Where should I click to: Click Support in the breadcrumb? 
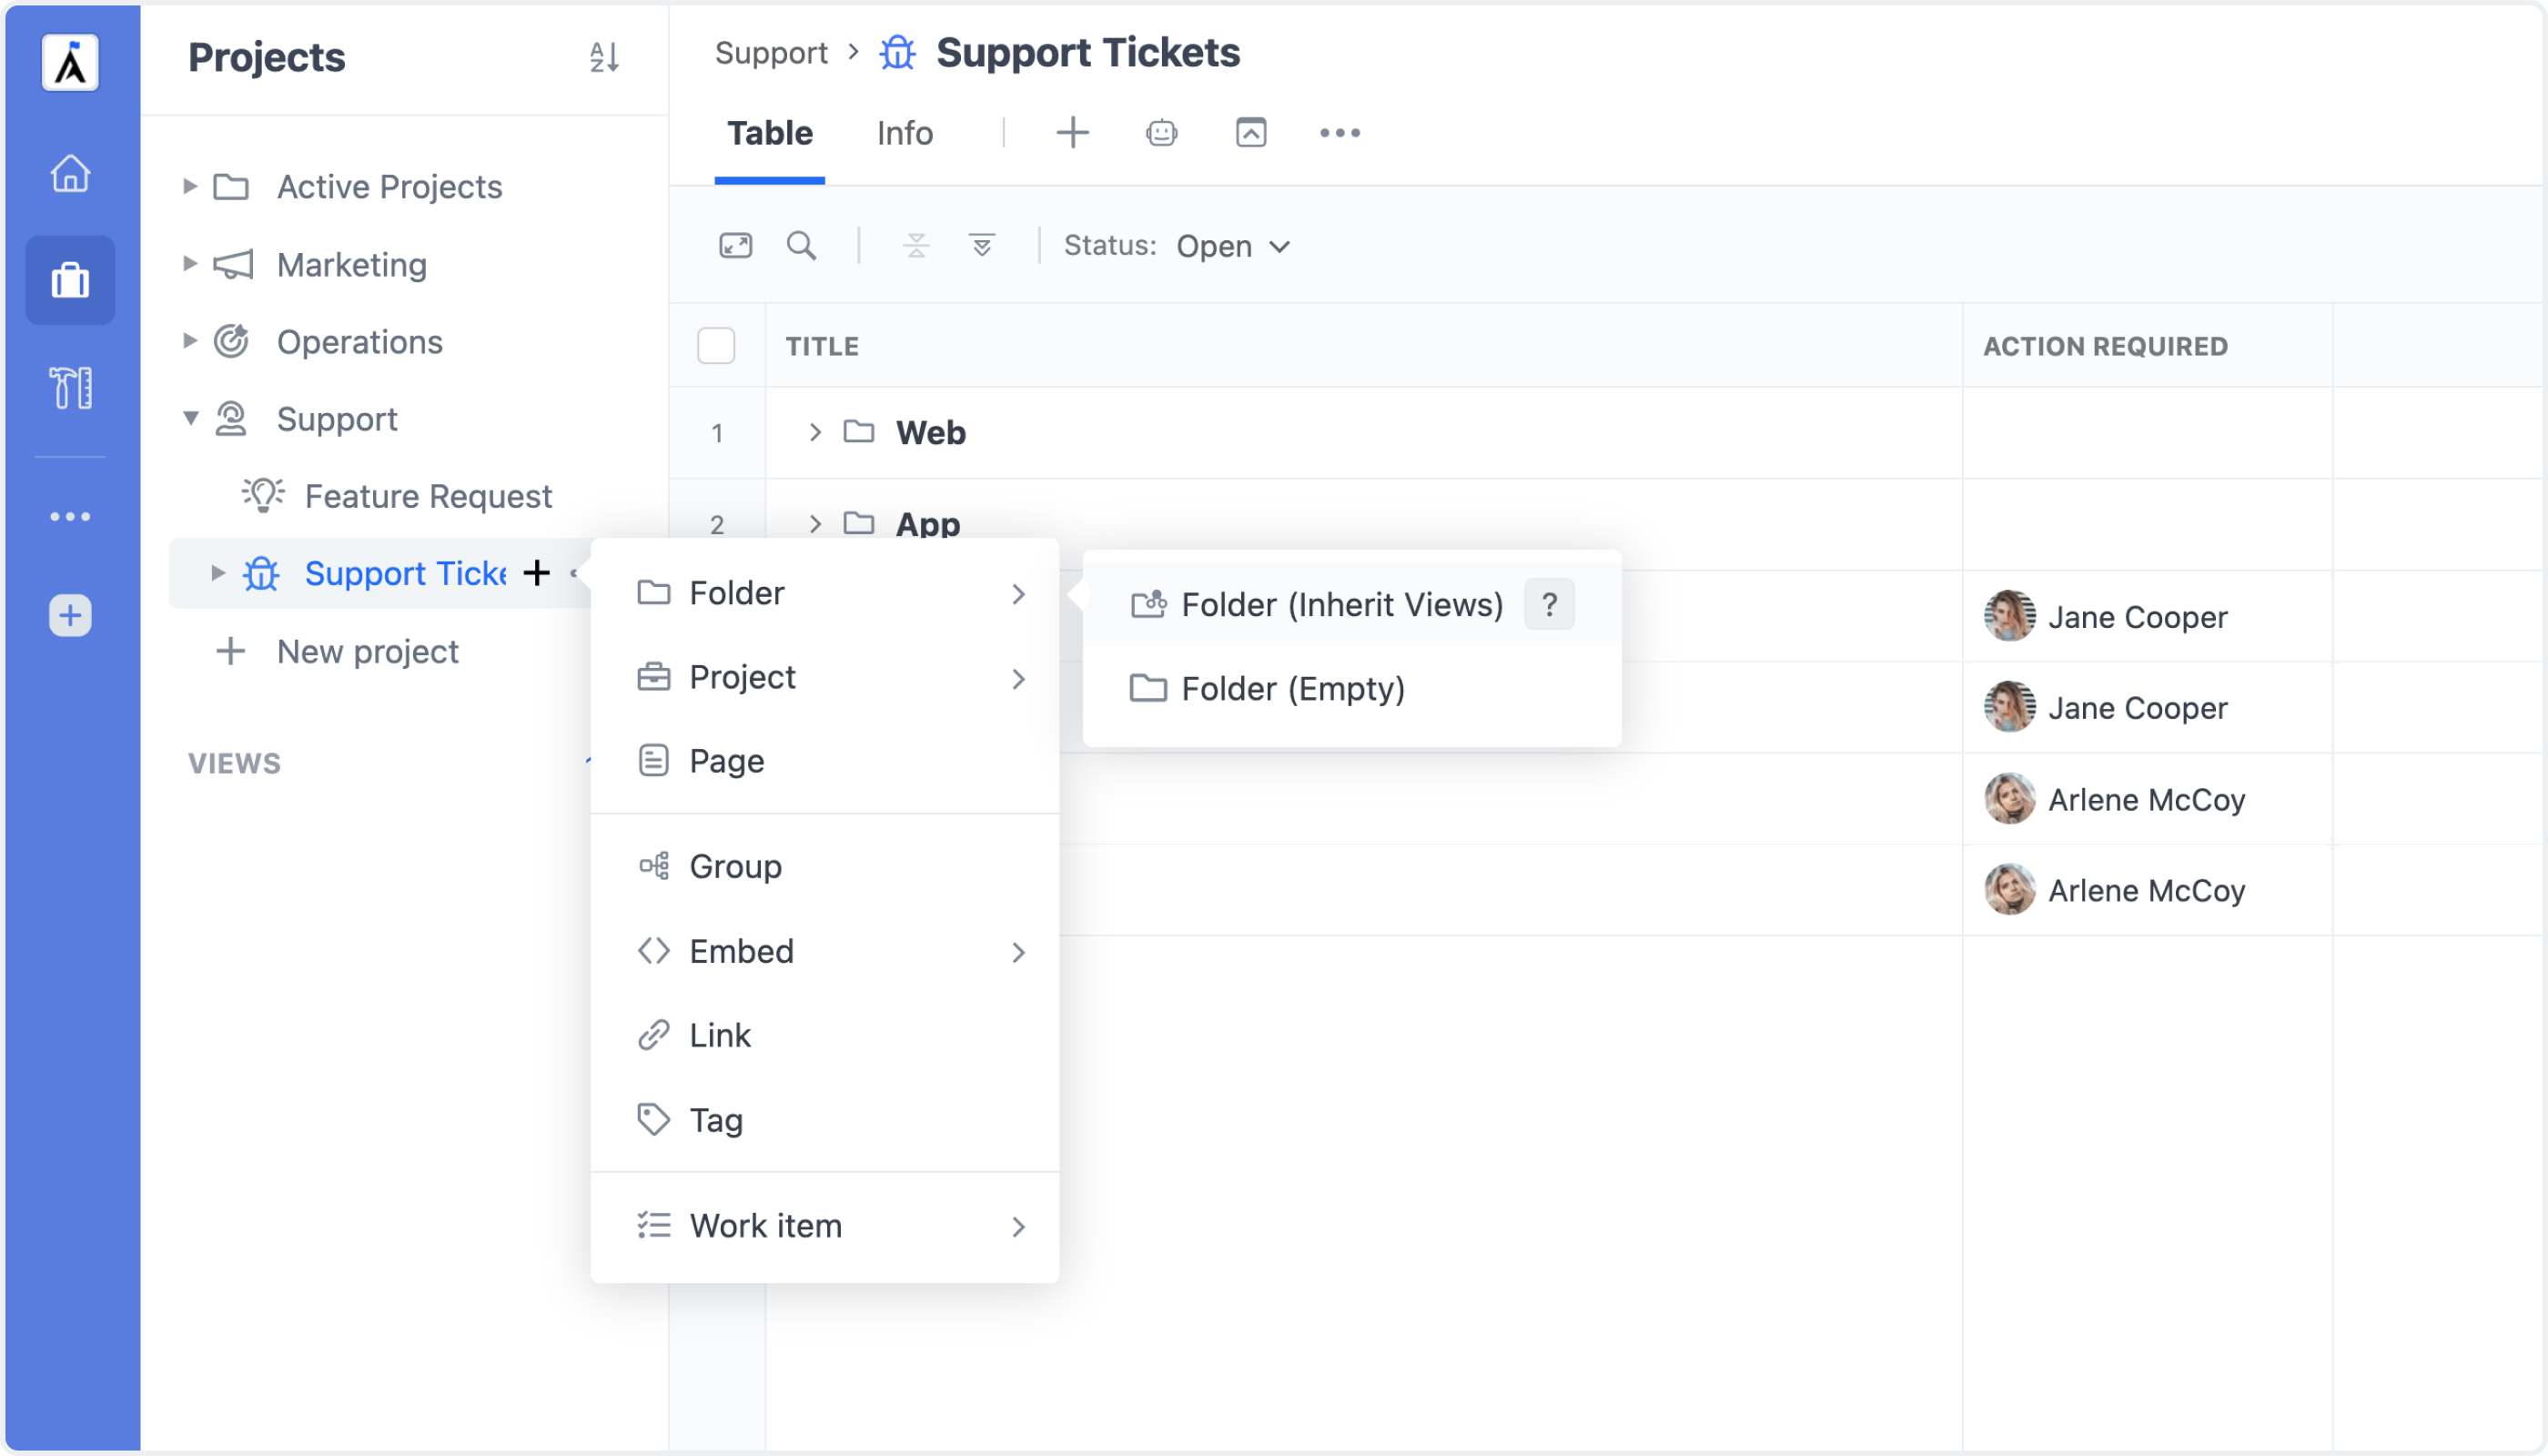tap(771, 52)
